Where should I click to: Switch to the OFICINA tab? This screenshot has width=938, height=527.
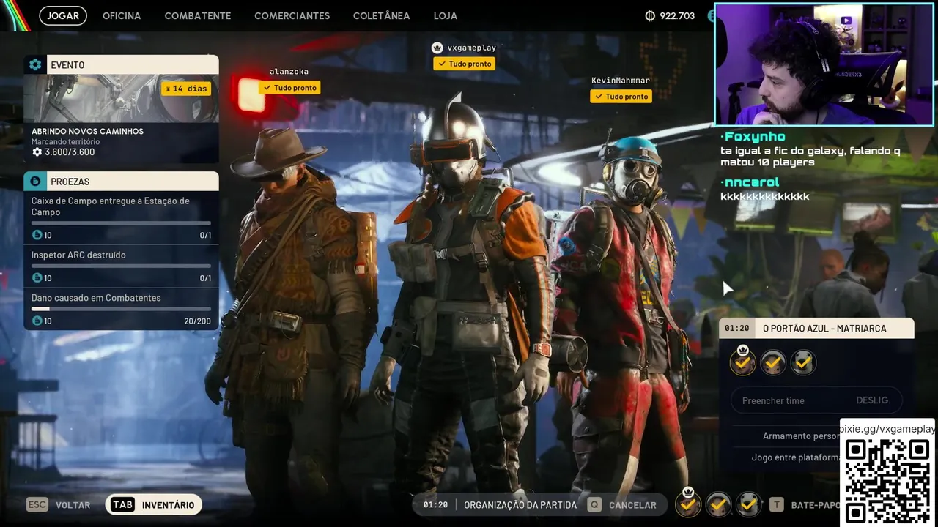tap(122, 15)
